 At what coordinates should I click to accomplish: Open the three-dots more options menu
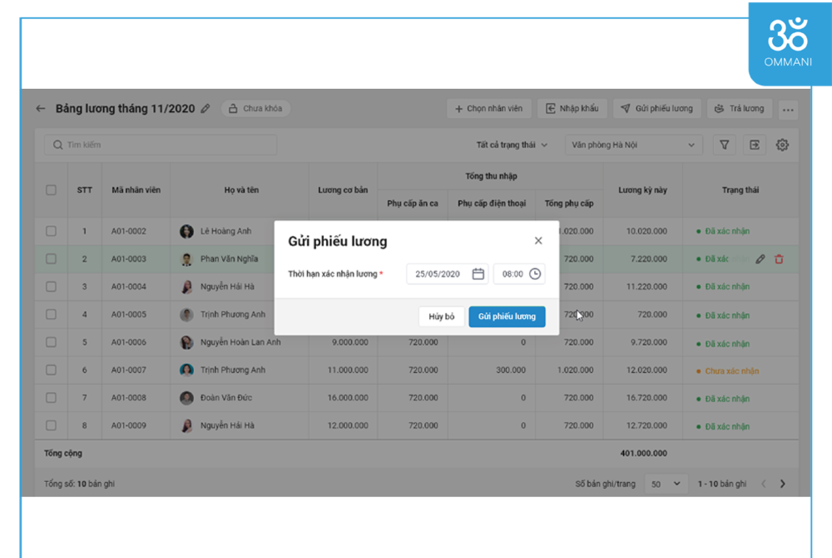point(788,109)
